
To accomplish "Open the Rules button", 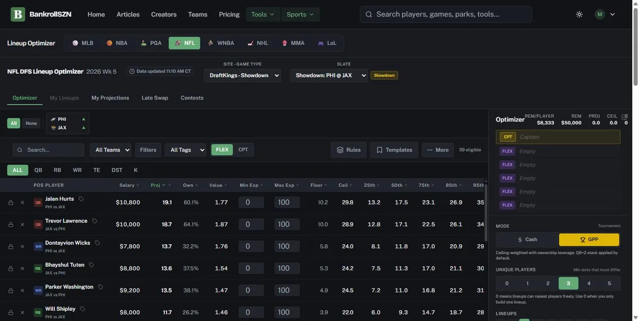I will 349,150.
